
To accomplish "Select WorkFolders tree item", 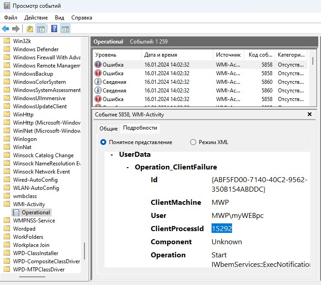I will (x=28, y=237).
